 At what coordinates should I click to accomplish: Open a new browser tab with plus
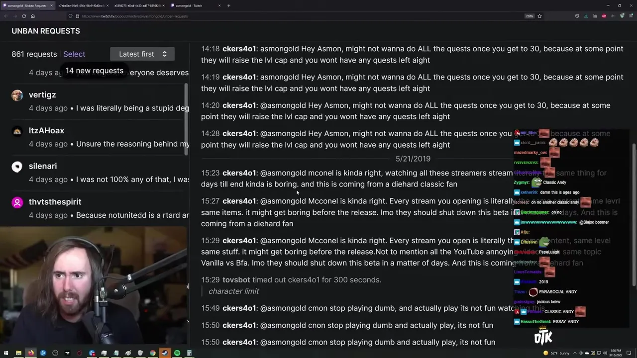click(229, 5)
